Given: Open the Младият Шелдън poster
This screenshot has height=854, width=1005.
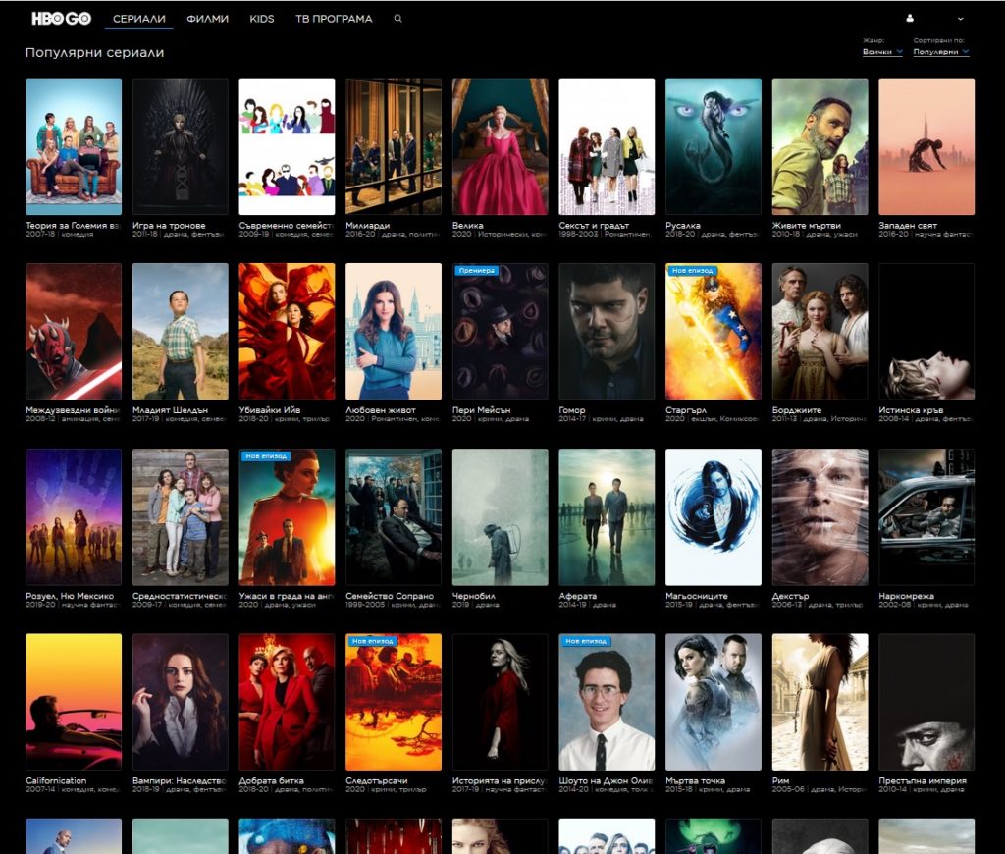Looking at the screenshot, I should coord(181,332).
